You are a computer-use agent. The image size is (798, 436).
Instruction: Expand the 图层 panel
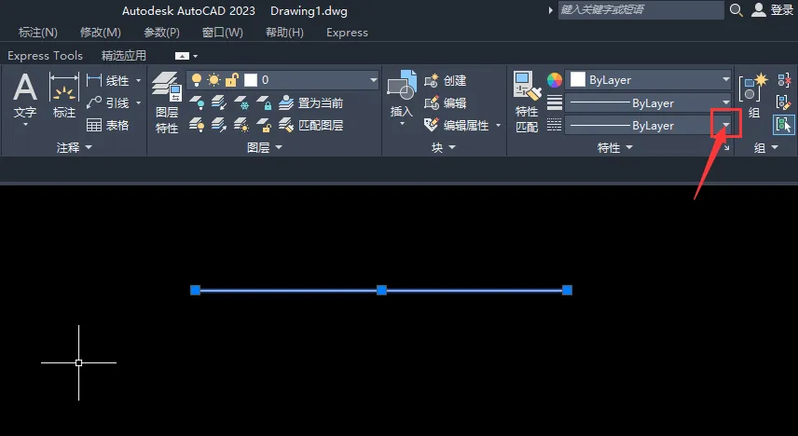[x=264, y=147]
